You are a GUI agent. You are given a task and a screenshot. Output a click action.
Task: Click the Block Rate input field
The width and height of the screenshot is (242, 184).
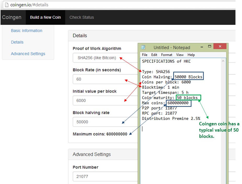pyautogui.click(x=105, y=79)
